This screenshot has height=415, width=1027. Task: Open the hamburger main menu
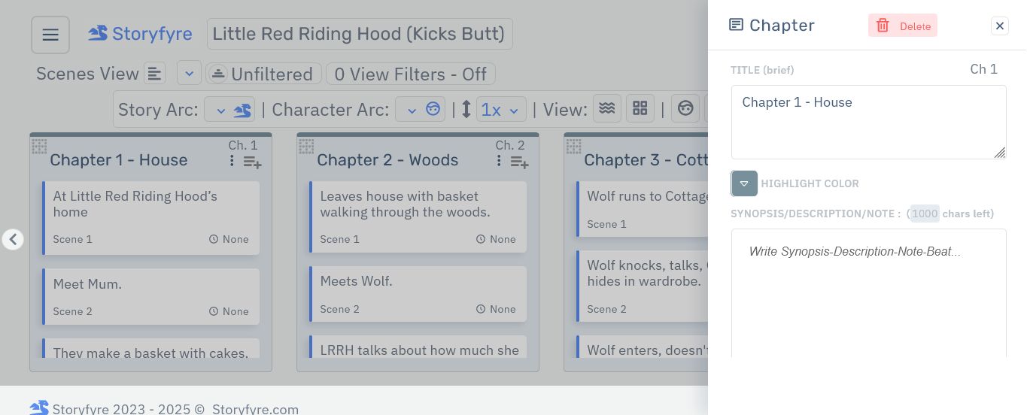coord(50,35)
